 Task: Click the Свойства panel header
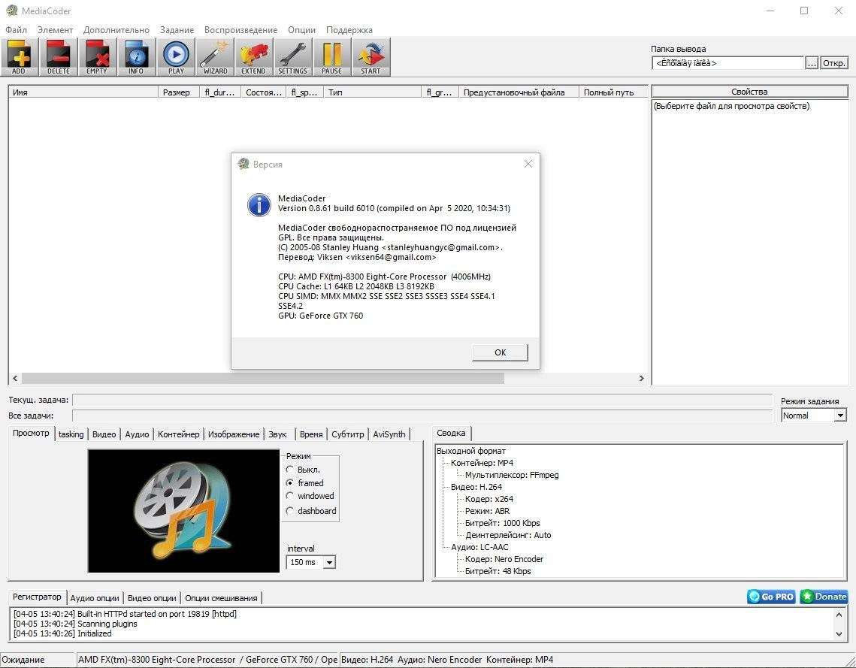click(x=749, y=92)
